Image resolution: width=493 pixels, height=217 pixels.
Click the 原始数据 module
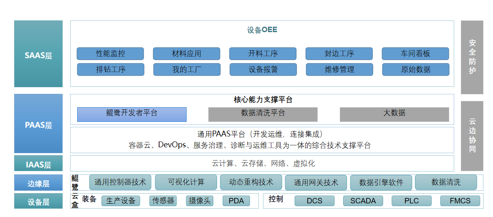(x=416, y=70)
